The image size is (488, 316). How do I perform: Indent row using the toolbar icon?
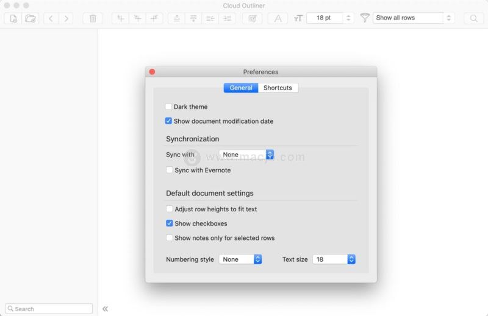click(x=227, y=18)
